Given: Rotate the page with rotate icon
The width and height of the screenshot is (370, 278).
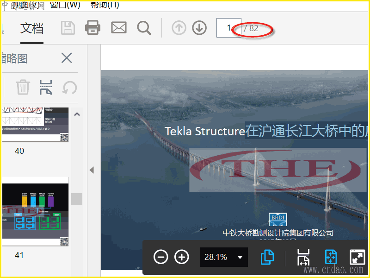Looking at the screenshot, I should tap(70, 88).
